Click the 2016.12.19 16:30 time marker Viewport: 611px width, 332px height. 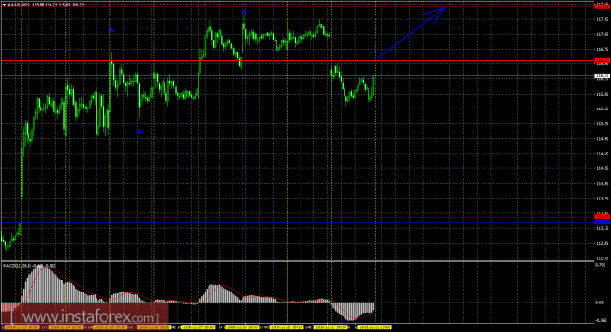[198, 326]
